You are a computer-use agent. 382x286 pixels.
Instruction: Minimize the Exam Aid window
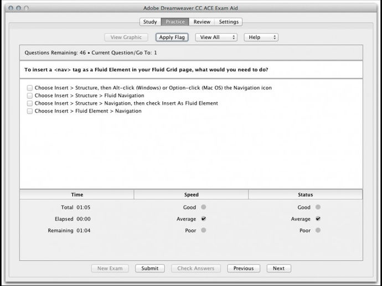(18, 8)
